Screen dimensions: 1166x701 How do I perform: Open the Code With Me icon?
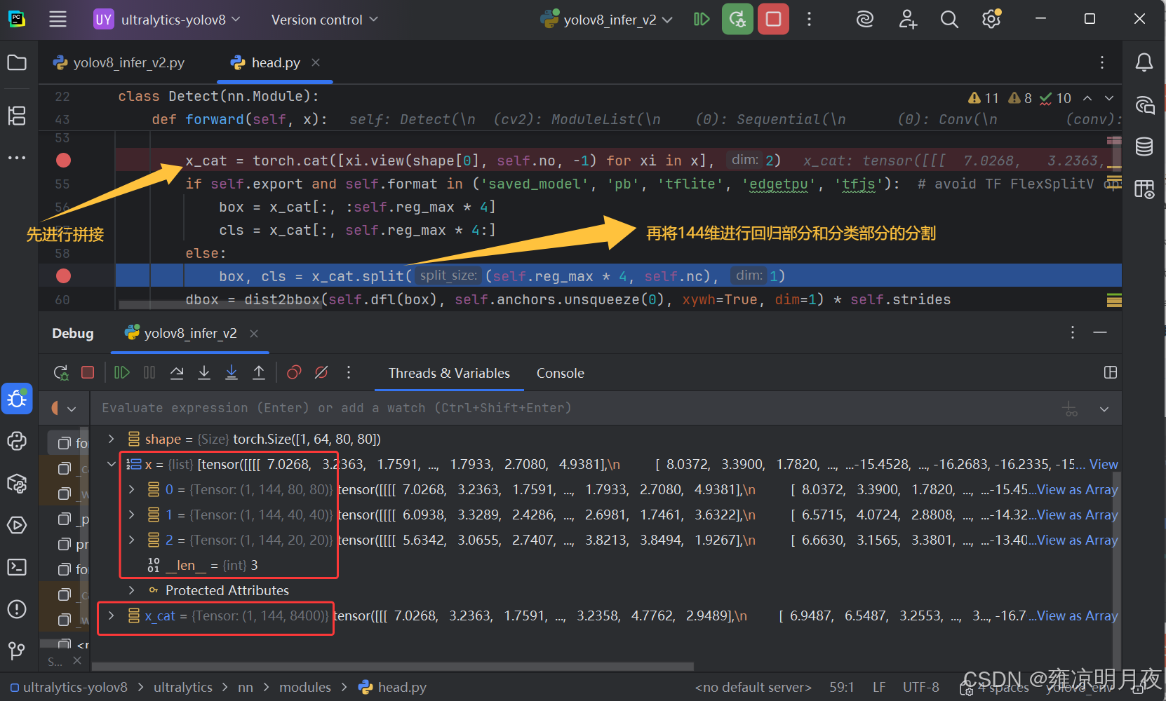908,19
